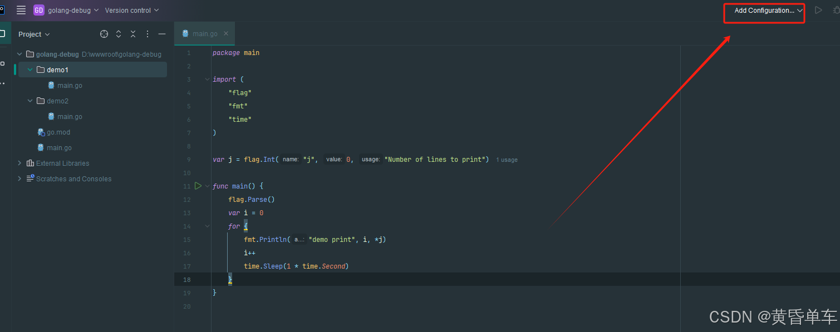Fold the for loop in gutter
Image resolution: width=840 pixels, height=332 pixels.
[x=208, y=226]
